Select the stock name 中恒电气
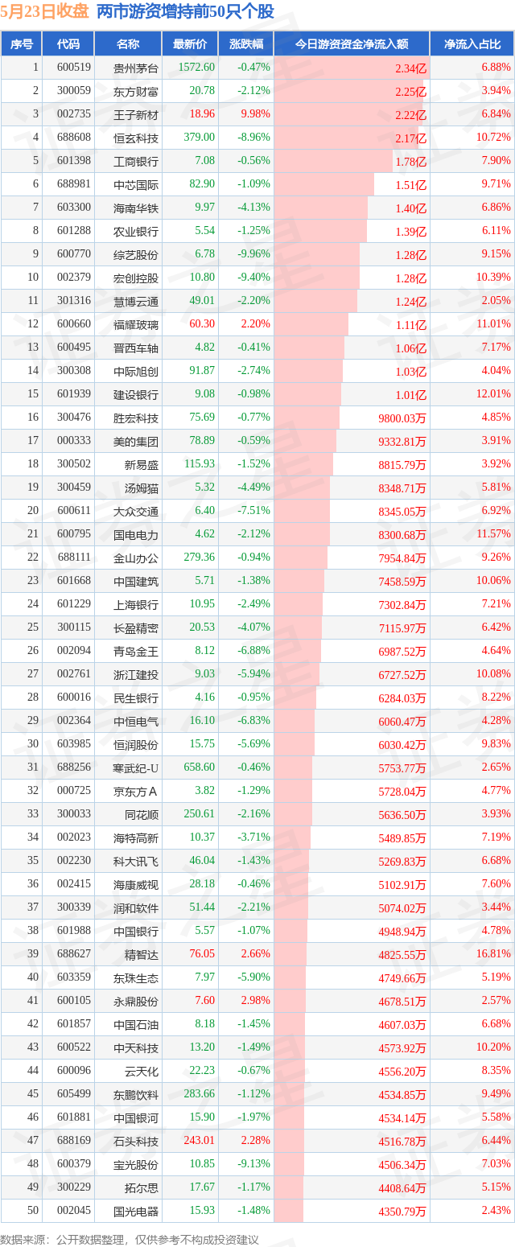515x1247 pixels. click(x=136, y=721)
